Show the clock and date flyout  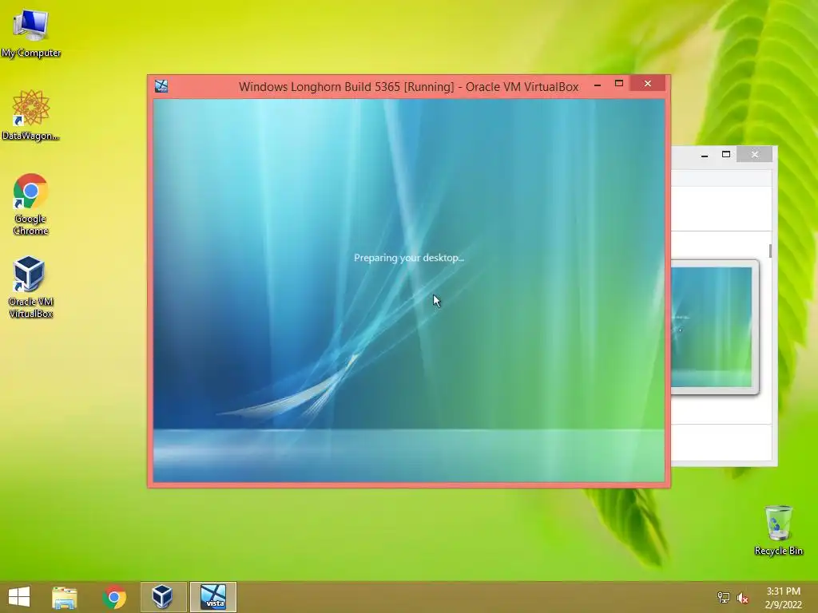(x=783, y=598)
